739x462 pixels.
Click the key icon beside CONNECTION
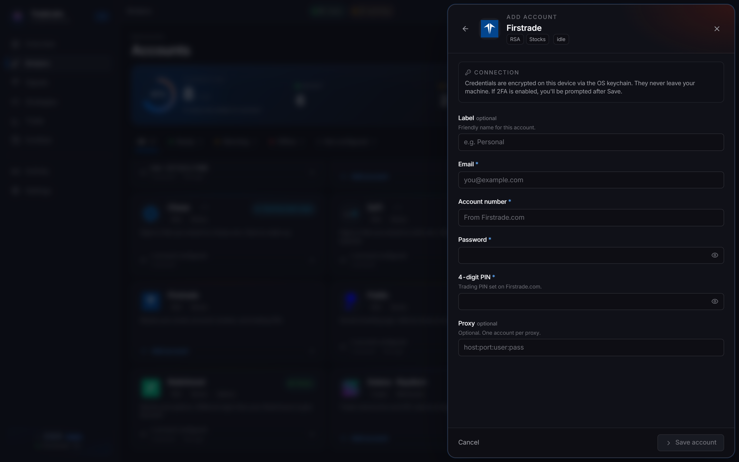click(468, 72)
